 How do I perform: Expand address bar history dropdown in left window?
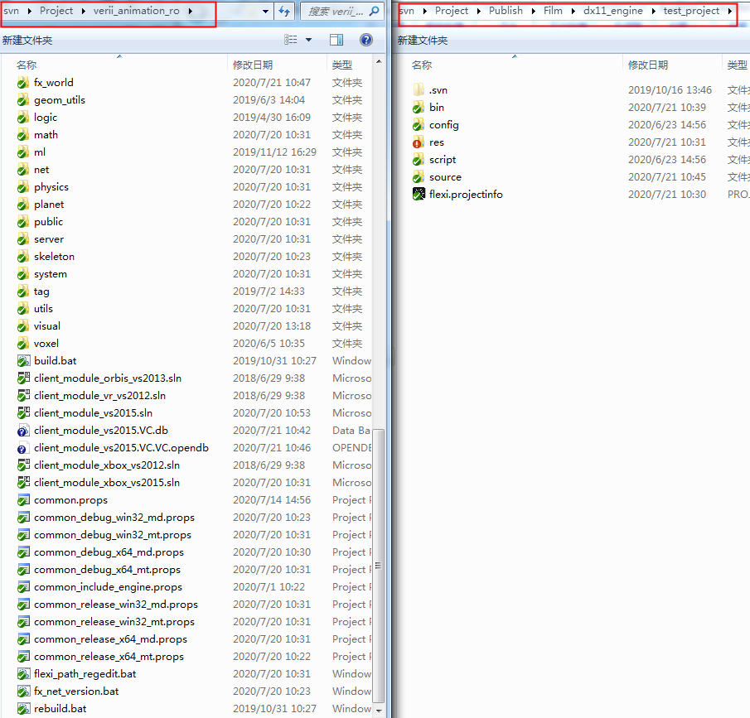pos(265,12)
